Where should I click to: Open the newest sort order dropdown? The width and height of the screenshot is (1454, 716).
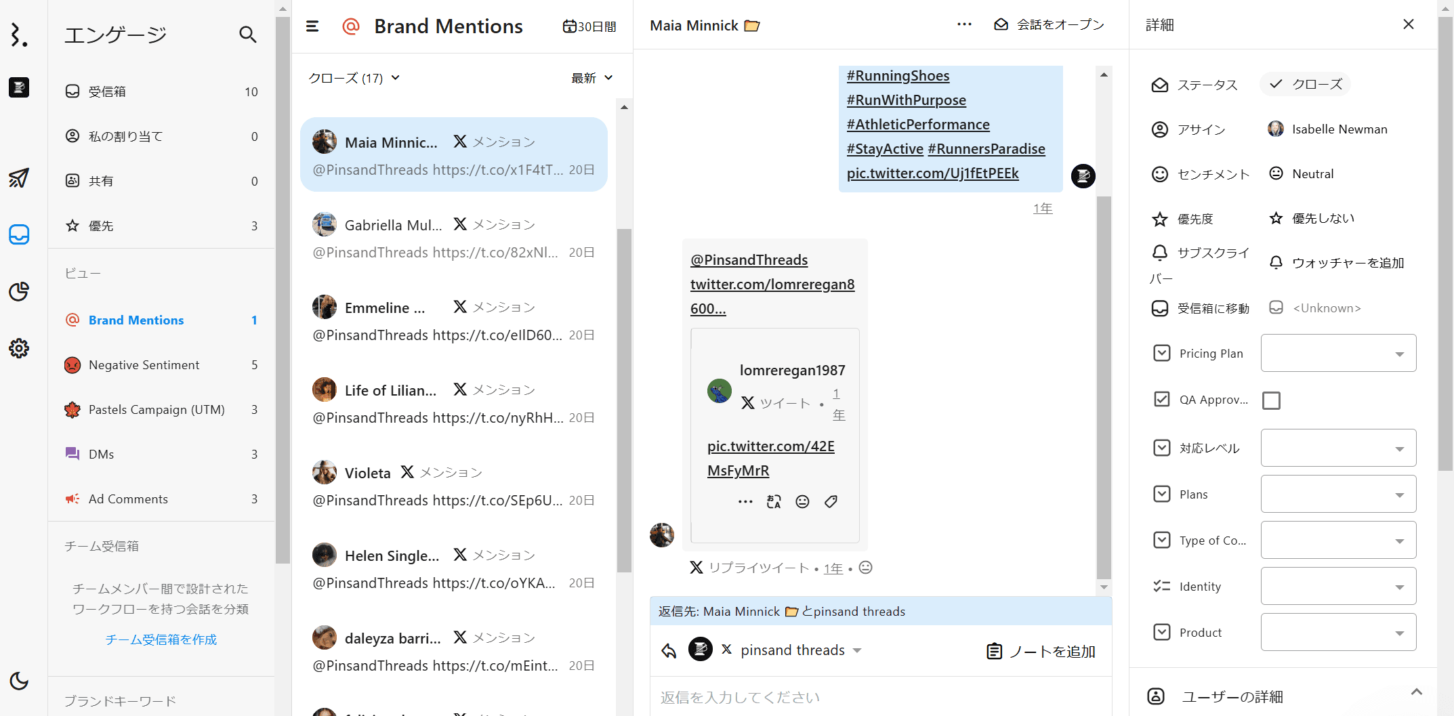click(591, 78)
